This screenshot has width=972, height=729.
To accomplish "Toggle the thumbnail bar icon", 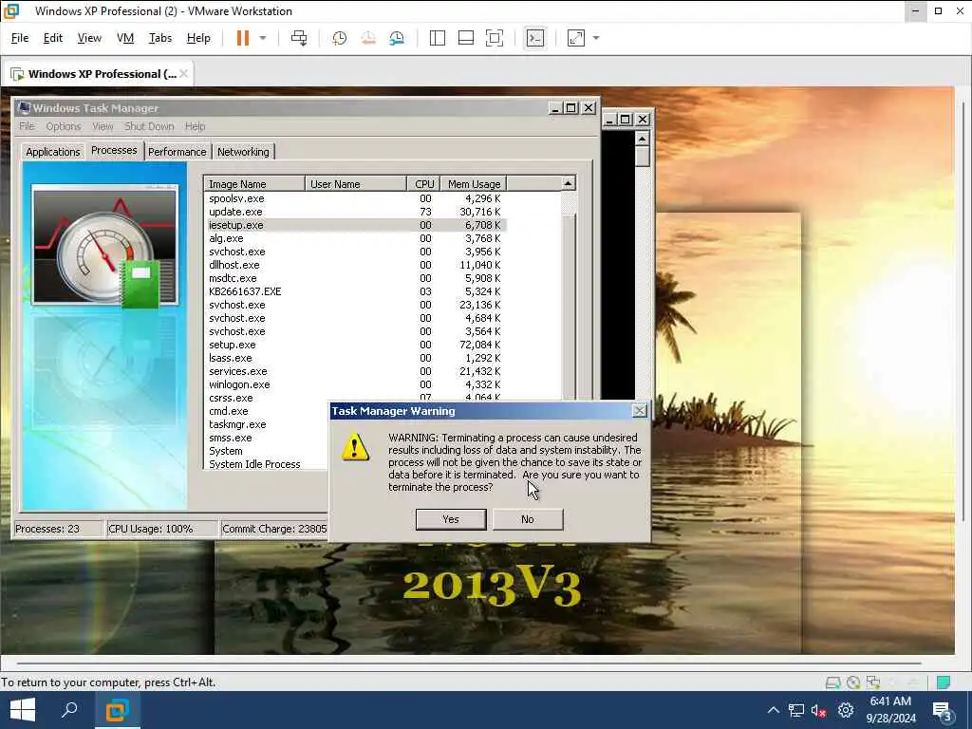I will tap(465, 38).
